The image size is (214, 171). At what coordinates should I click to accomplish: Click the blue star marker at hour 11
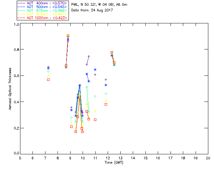tap(95, 70)
